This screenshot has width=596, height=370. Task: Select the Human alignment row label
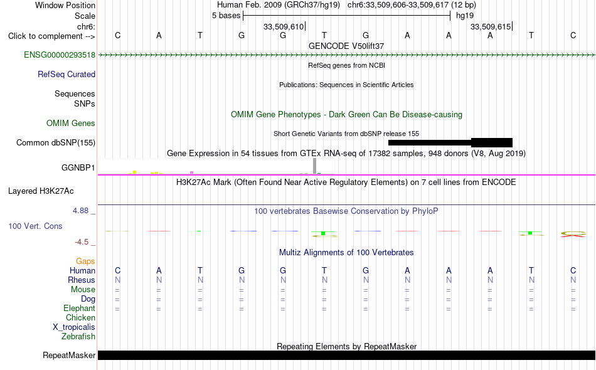[82, 271]
